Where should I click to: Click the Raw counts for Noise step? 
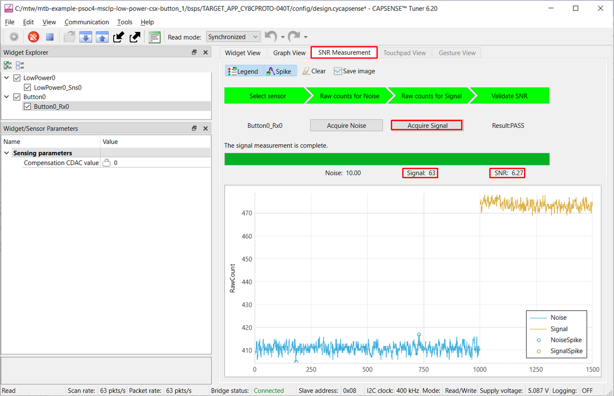pyautogui.click(x=350, y=96)
